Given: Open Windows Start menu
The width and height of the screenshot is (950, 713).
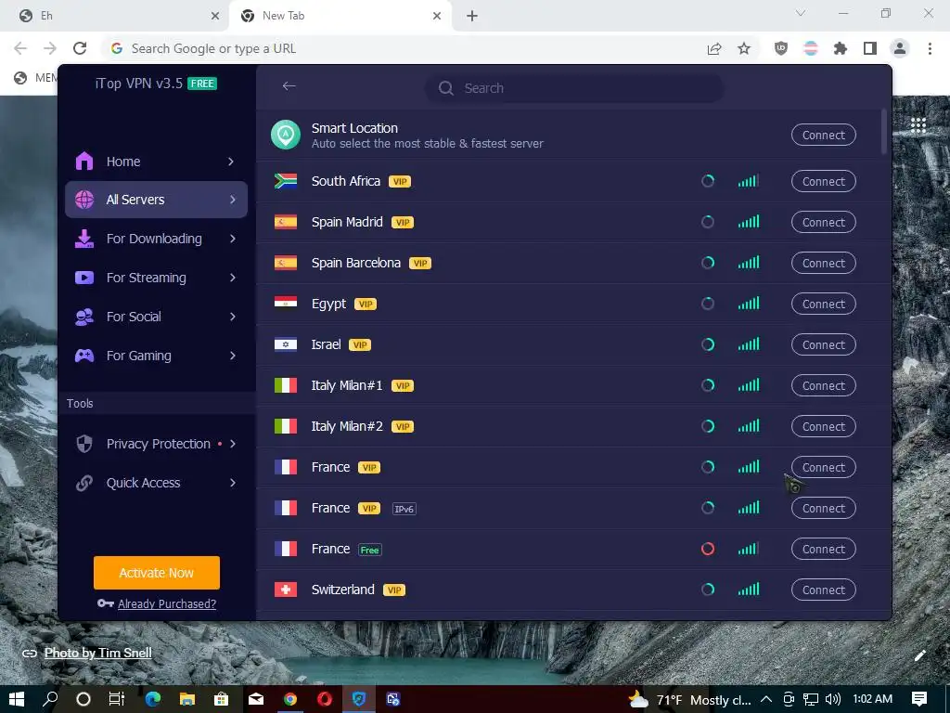Looking at the screenshot, I should [x=17, y=699].
